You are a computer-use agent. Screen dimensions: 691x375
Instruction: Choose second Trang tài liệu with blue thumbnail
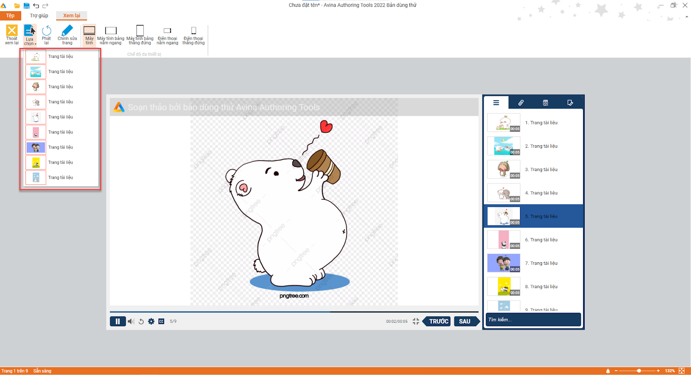point(61,72)
